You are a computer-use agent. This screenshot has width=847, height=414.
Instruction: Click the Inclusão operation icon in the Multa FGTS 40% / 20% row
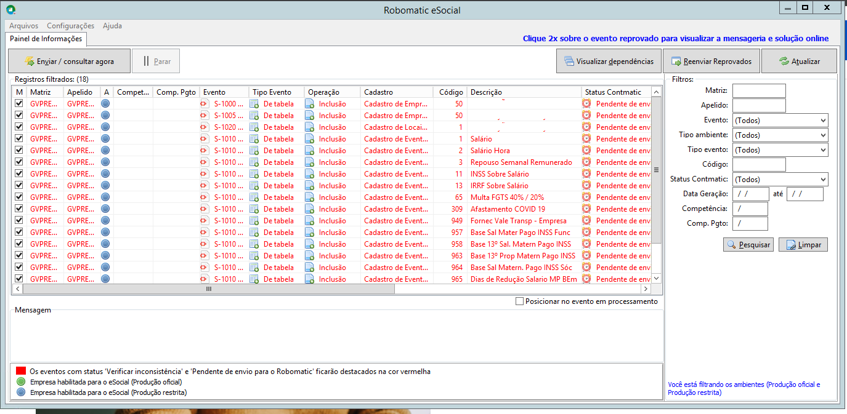click(310, 197)
